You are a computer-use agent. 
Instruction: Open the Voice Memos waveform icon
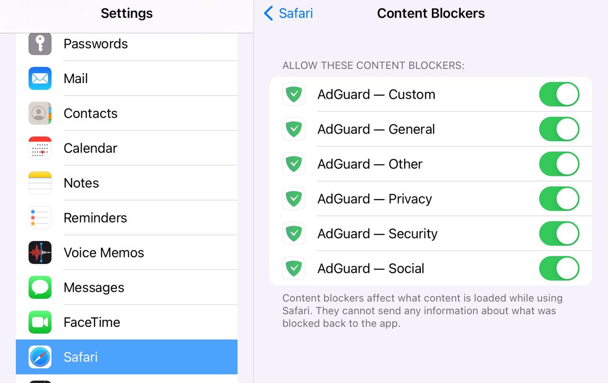point(40,253)
